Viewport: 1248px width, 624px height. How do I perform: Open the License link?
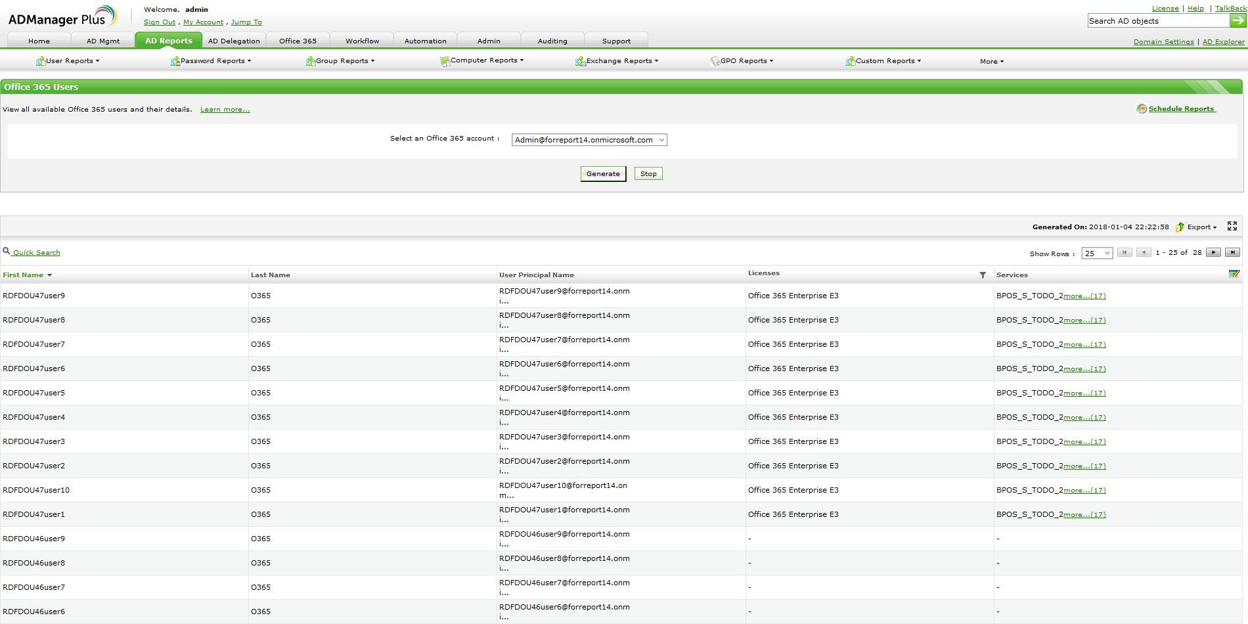tap(1165, 9)
